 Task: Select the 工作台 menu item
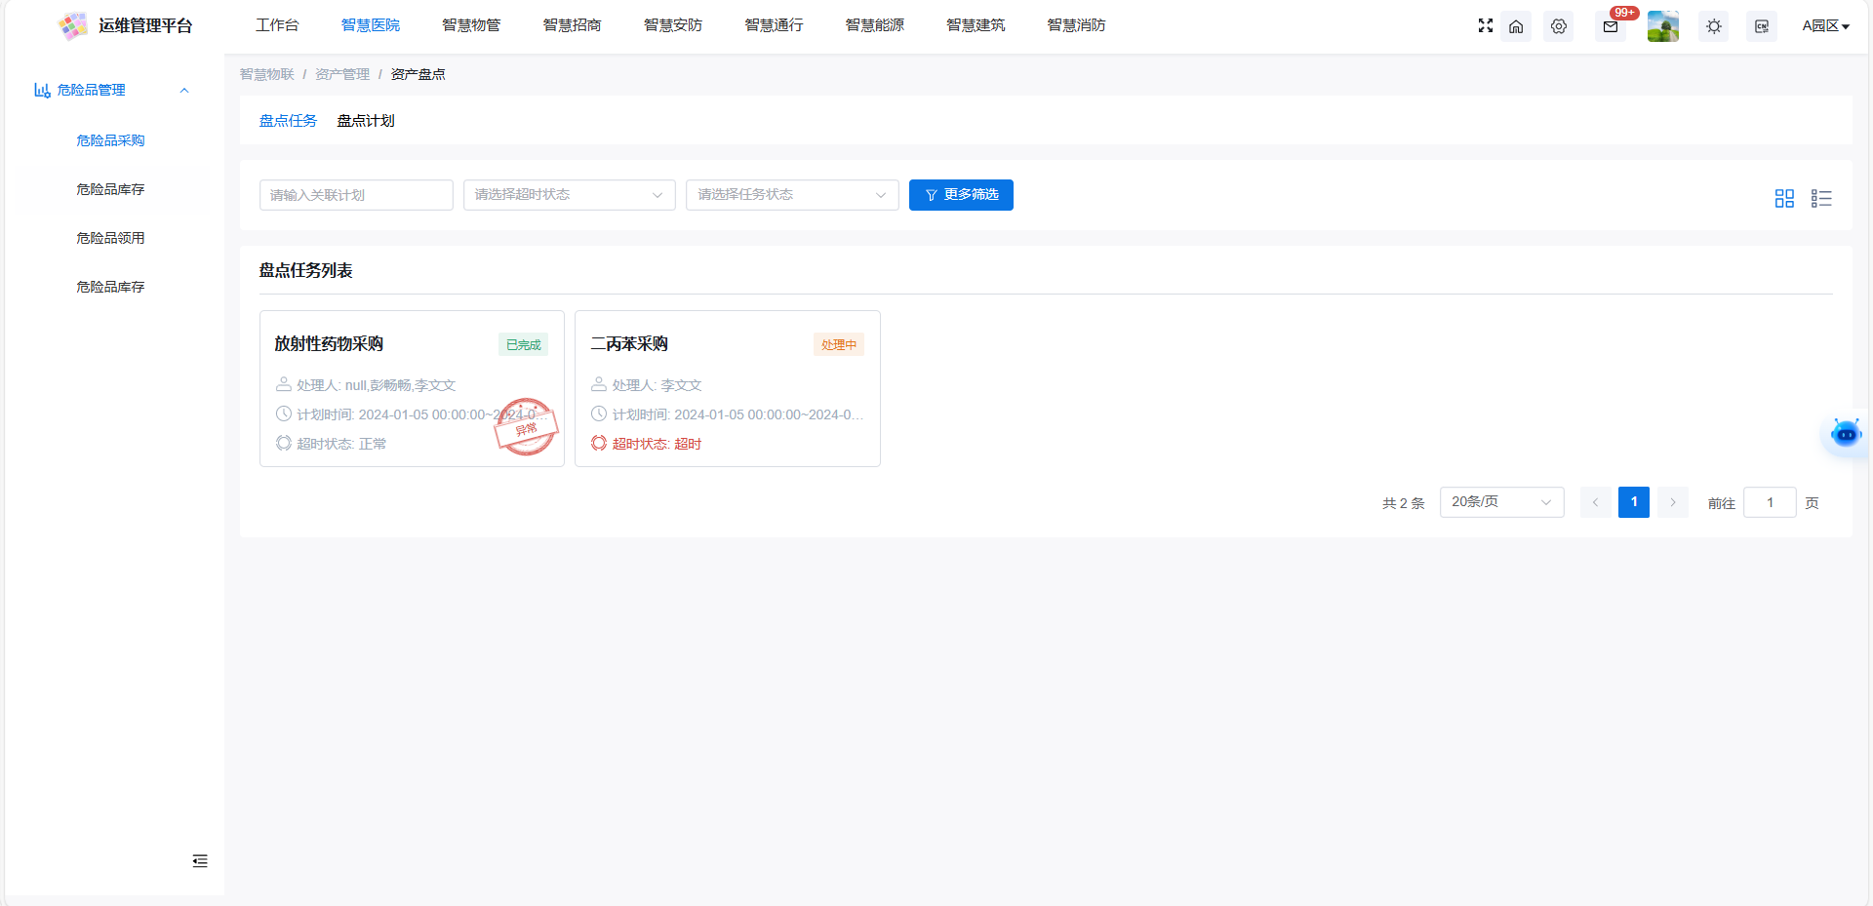click(277, 25)
